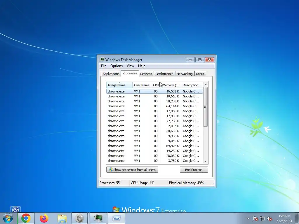
Task: Switch to the Networking tab
Action: click(x=185, y=74)
